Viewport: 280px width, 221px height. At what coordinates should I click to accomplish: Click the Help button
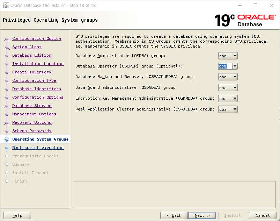point(17,215)
